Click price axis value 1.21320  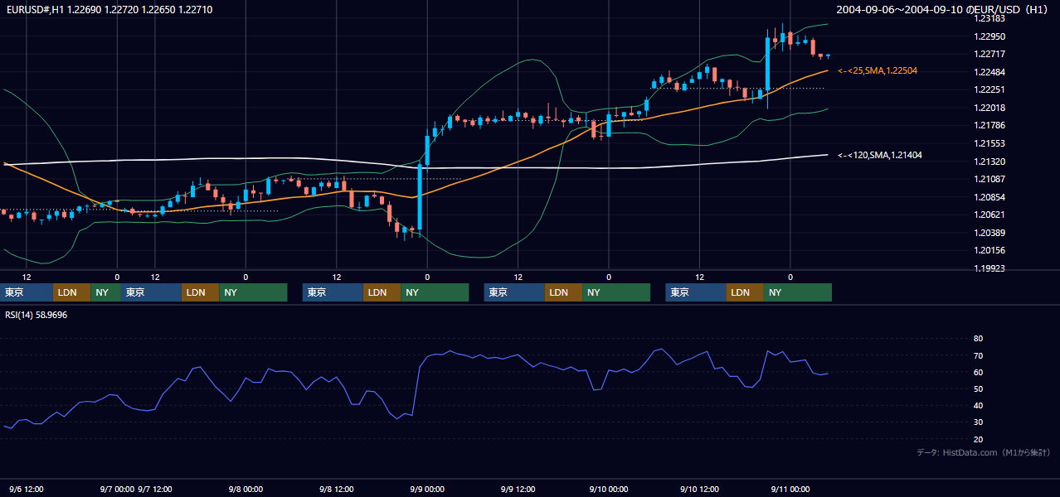(989, 162)
